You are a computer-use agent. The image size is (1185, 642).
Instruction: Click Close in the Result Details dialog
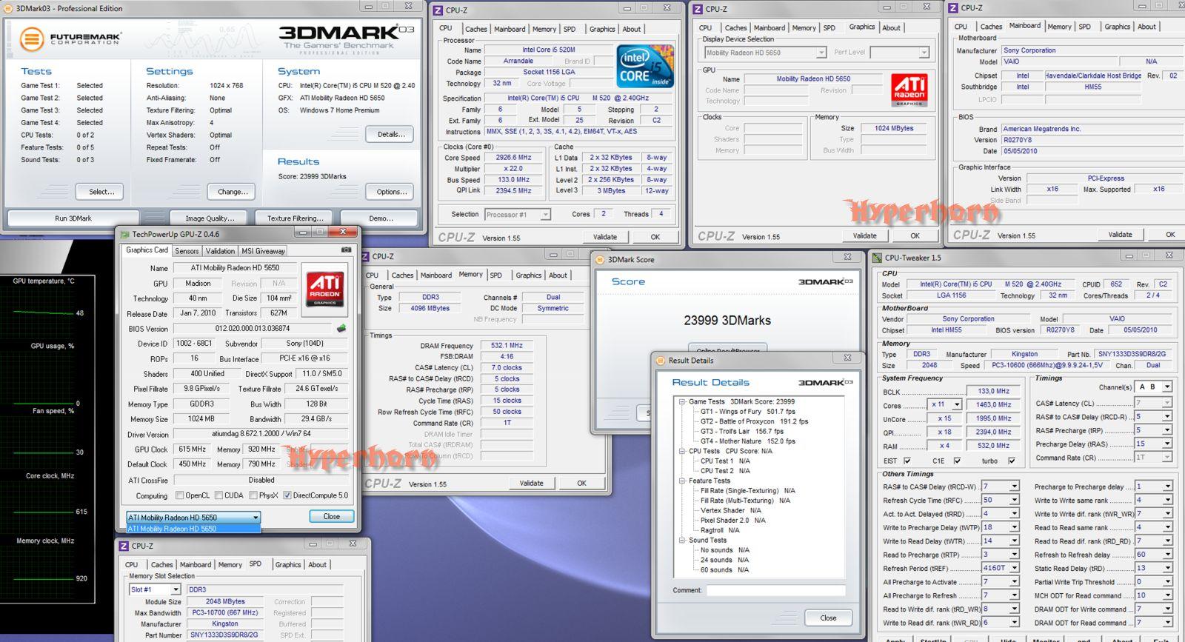point(828,618)
